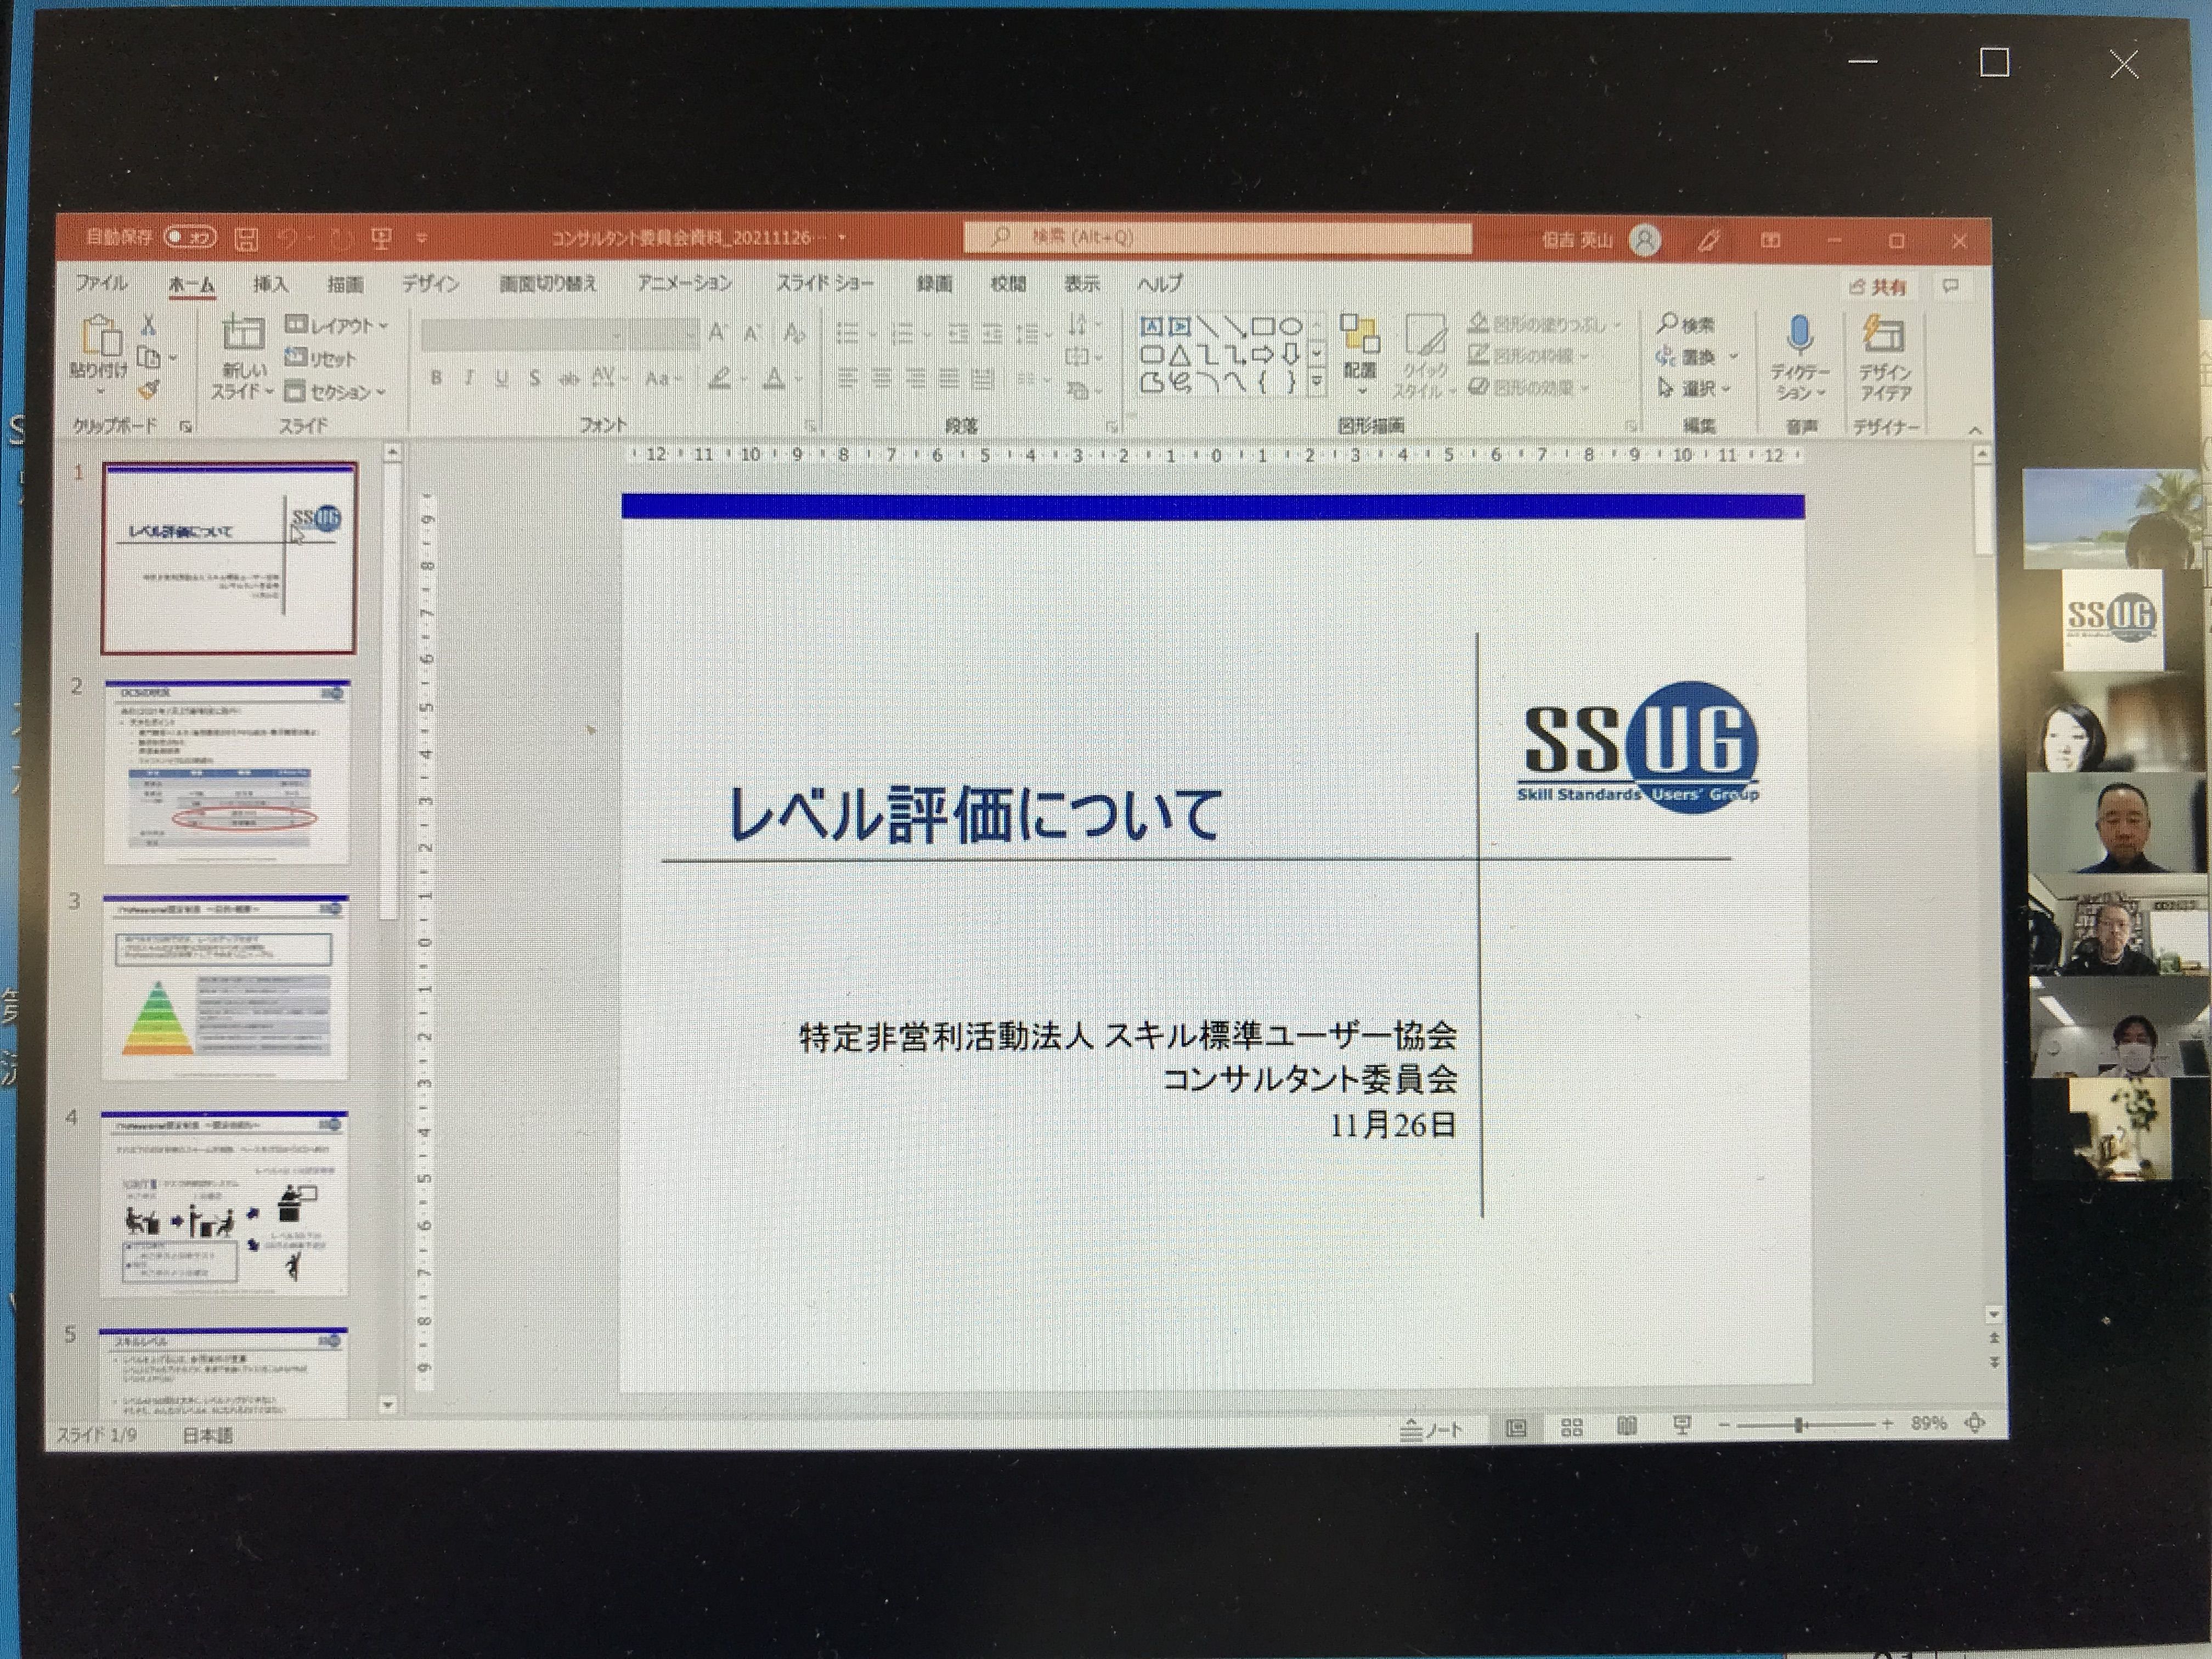Click the pen icon in the title bar
Screen dimensions: 2212x1659
1709,240
